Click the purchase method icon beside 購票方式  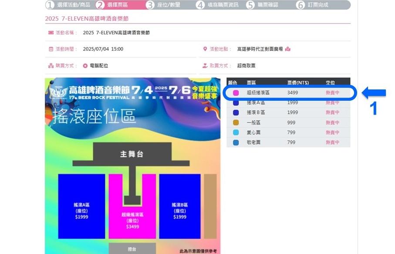pyautogui.click(x=51, y=66)
